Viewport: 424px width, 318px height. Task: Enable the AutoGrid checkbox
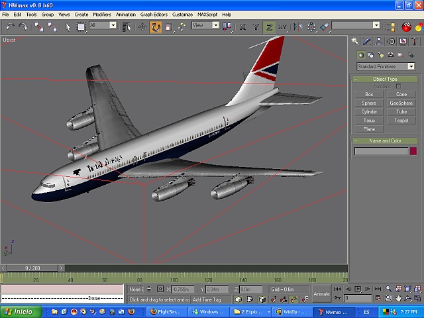398,86
